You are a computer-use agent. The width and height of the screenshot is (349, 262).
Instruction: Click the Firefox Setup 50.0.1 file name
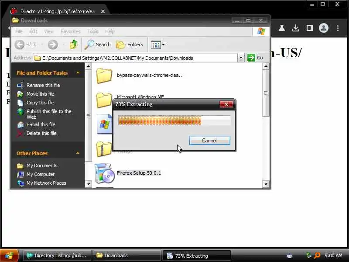(x=139, y=173)
